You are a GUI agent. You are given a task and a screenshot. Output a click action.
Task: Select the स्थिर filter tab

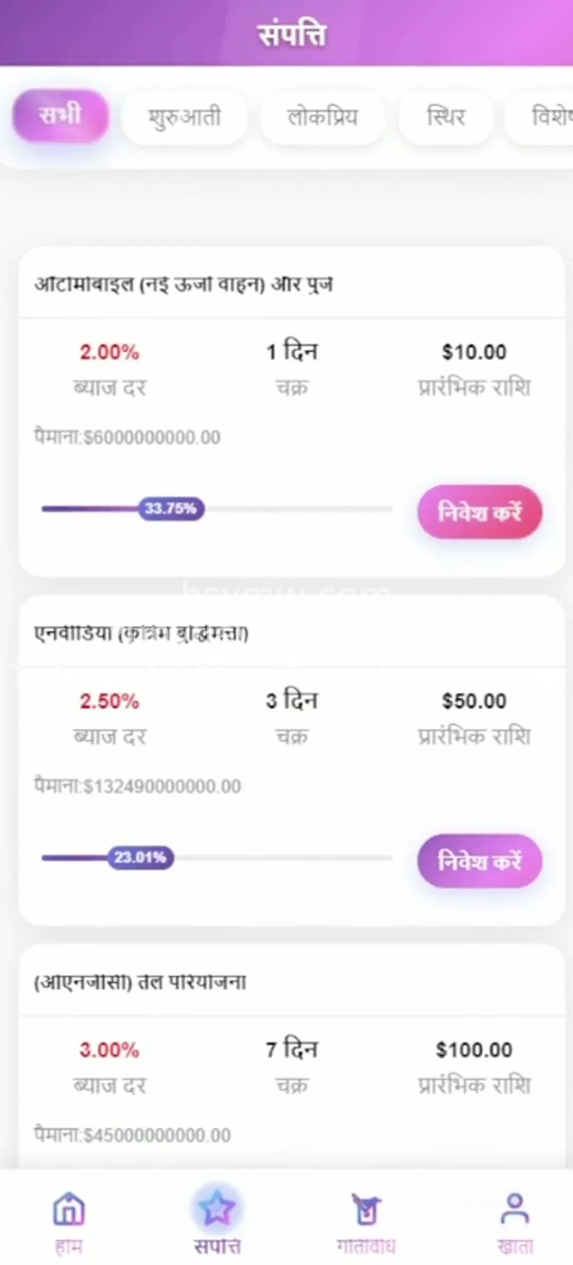(x=446, y=117)
